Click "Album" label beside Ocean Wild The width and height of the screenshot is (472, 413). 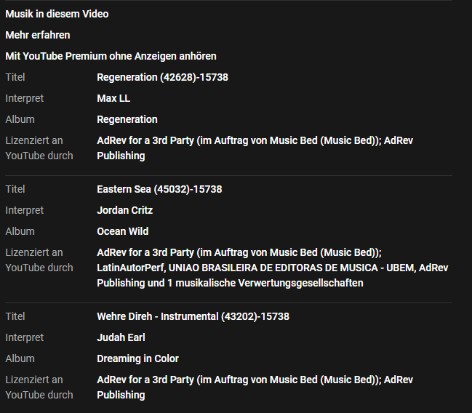(x=20, y=231)
